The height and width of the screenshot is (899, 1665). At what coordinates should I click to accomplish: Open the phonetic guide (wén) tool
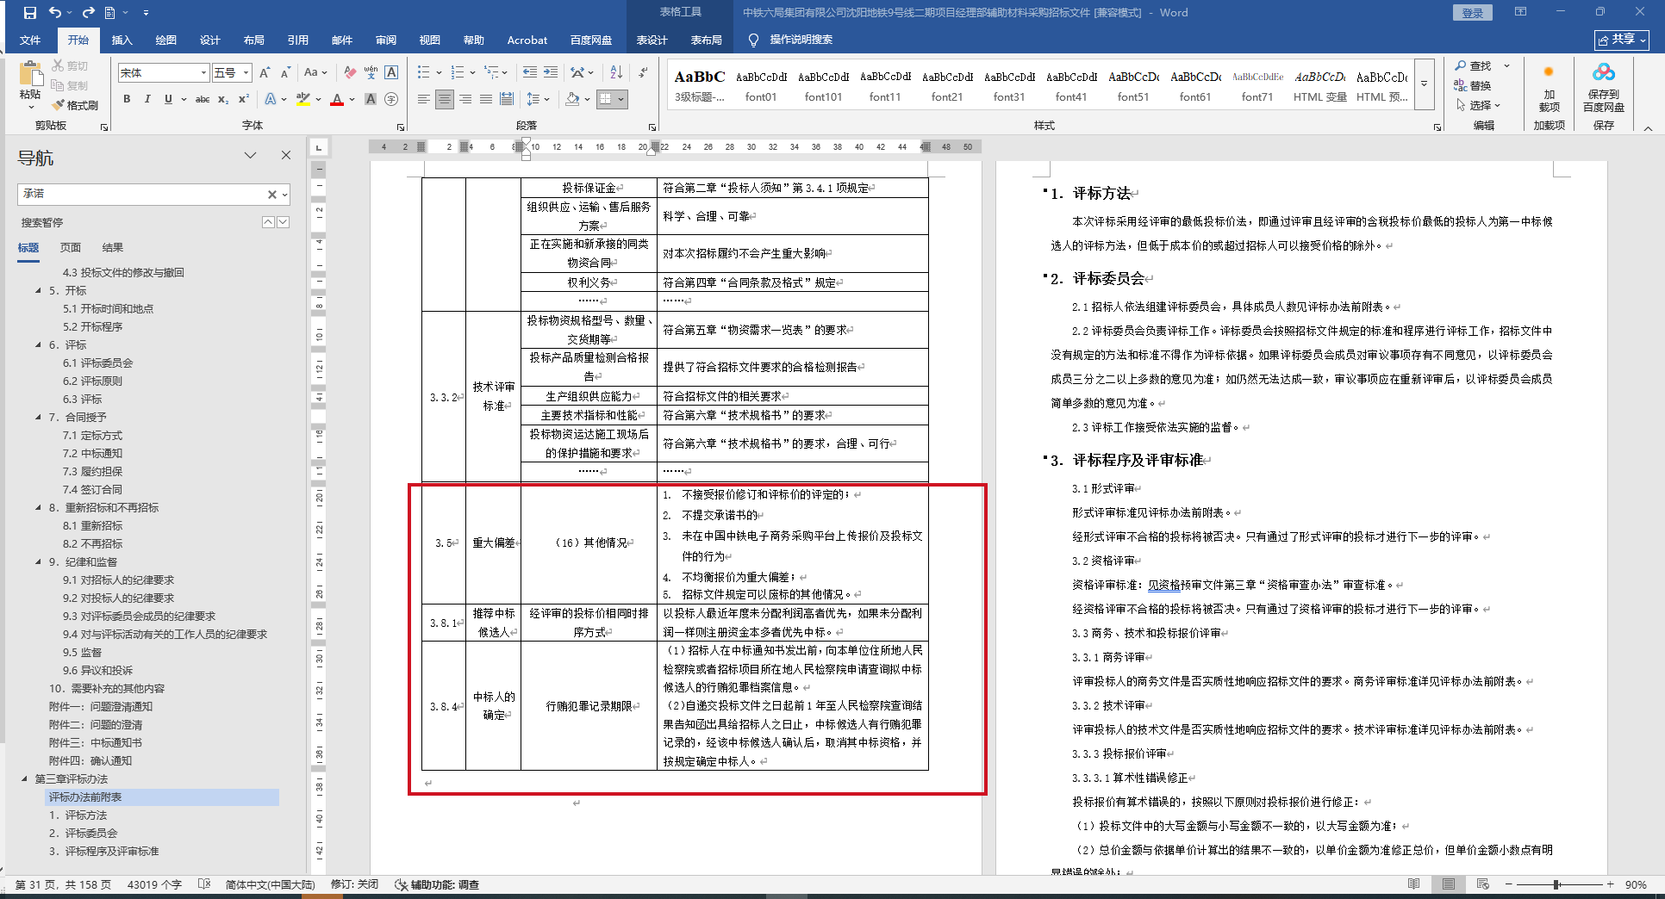371,72
